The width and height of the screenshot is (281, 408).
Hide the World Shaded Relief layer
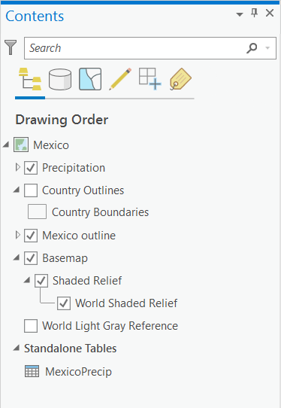coord(64,303)
